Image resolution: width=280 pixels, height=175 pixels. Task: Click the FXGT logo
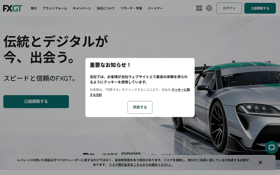13,8
